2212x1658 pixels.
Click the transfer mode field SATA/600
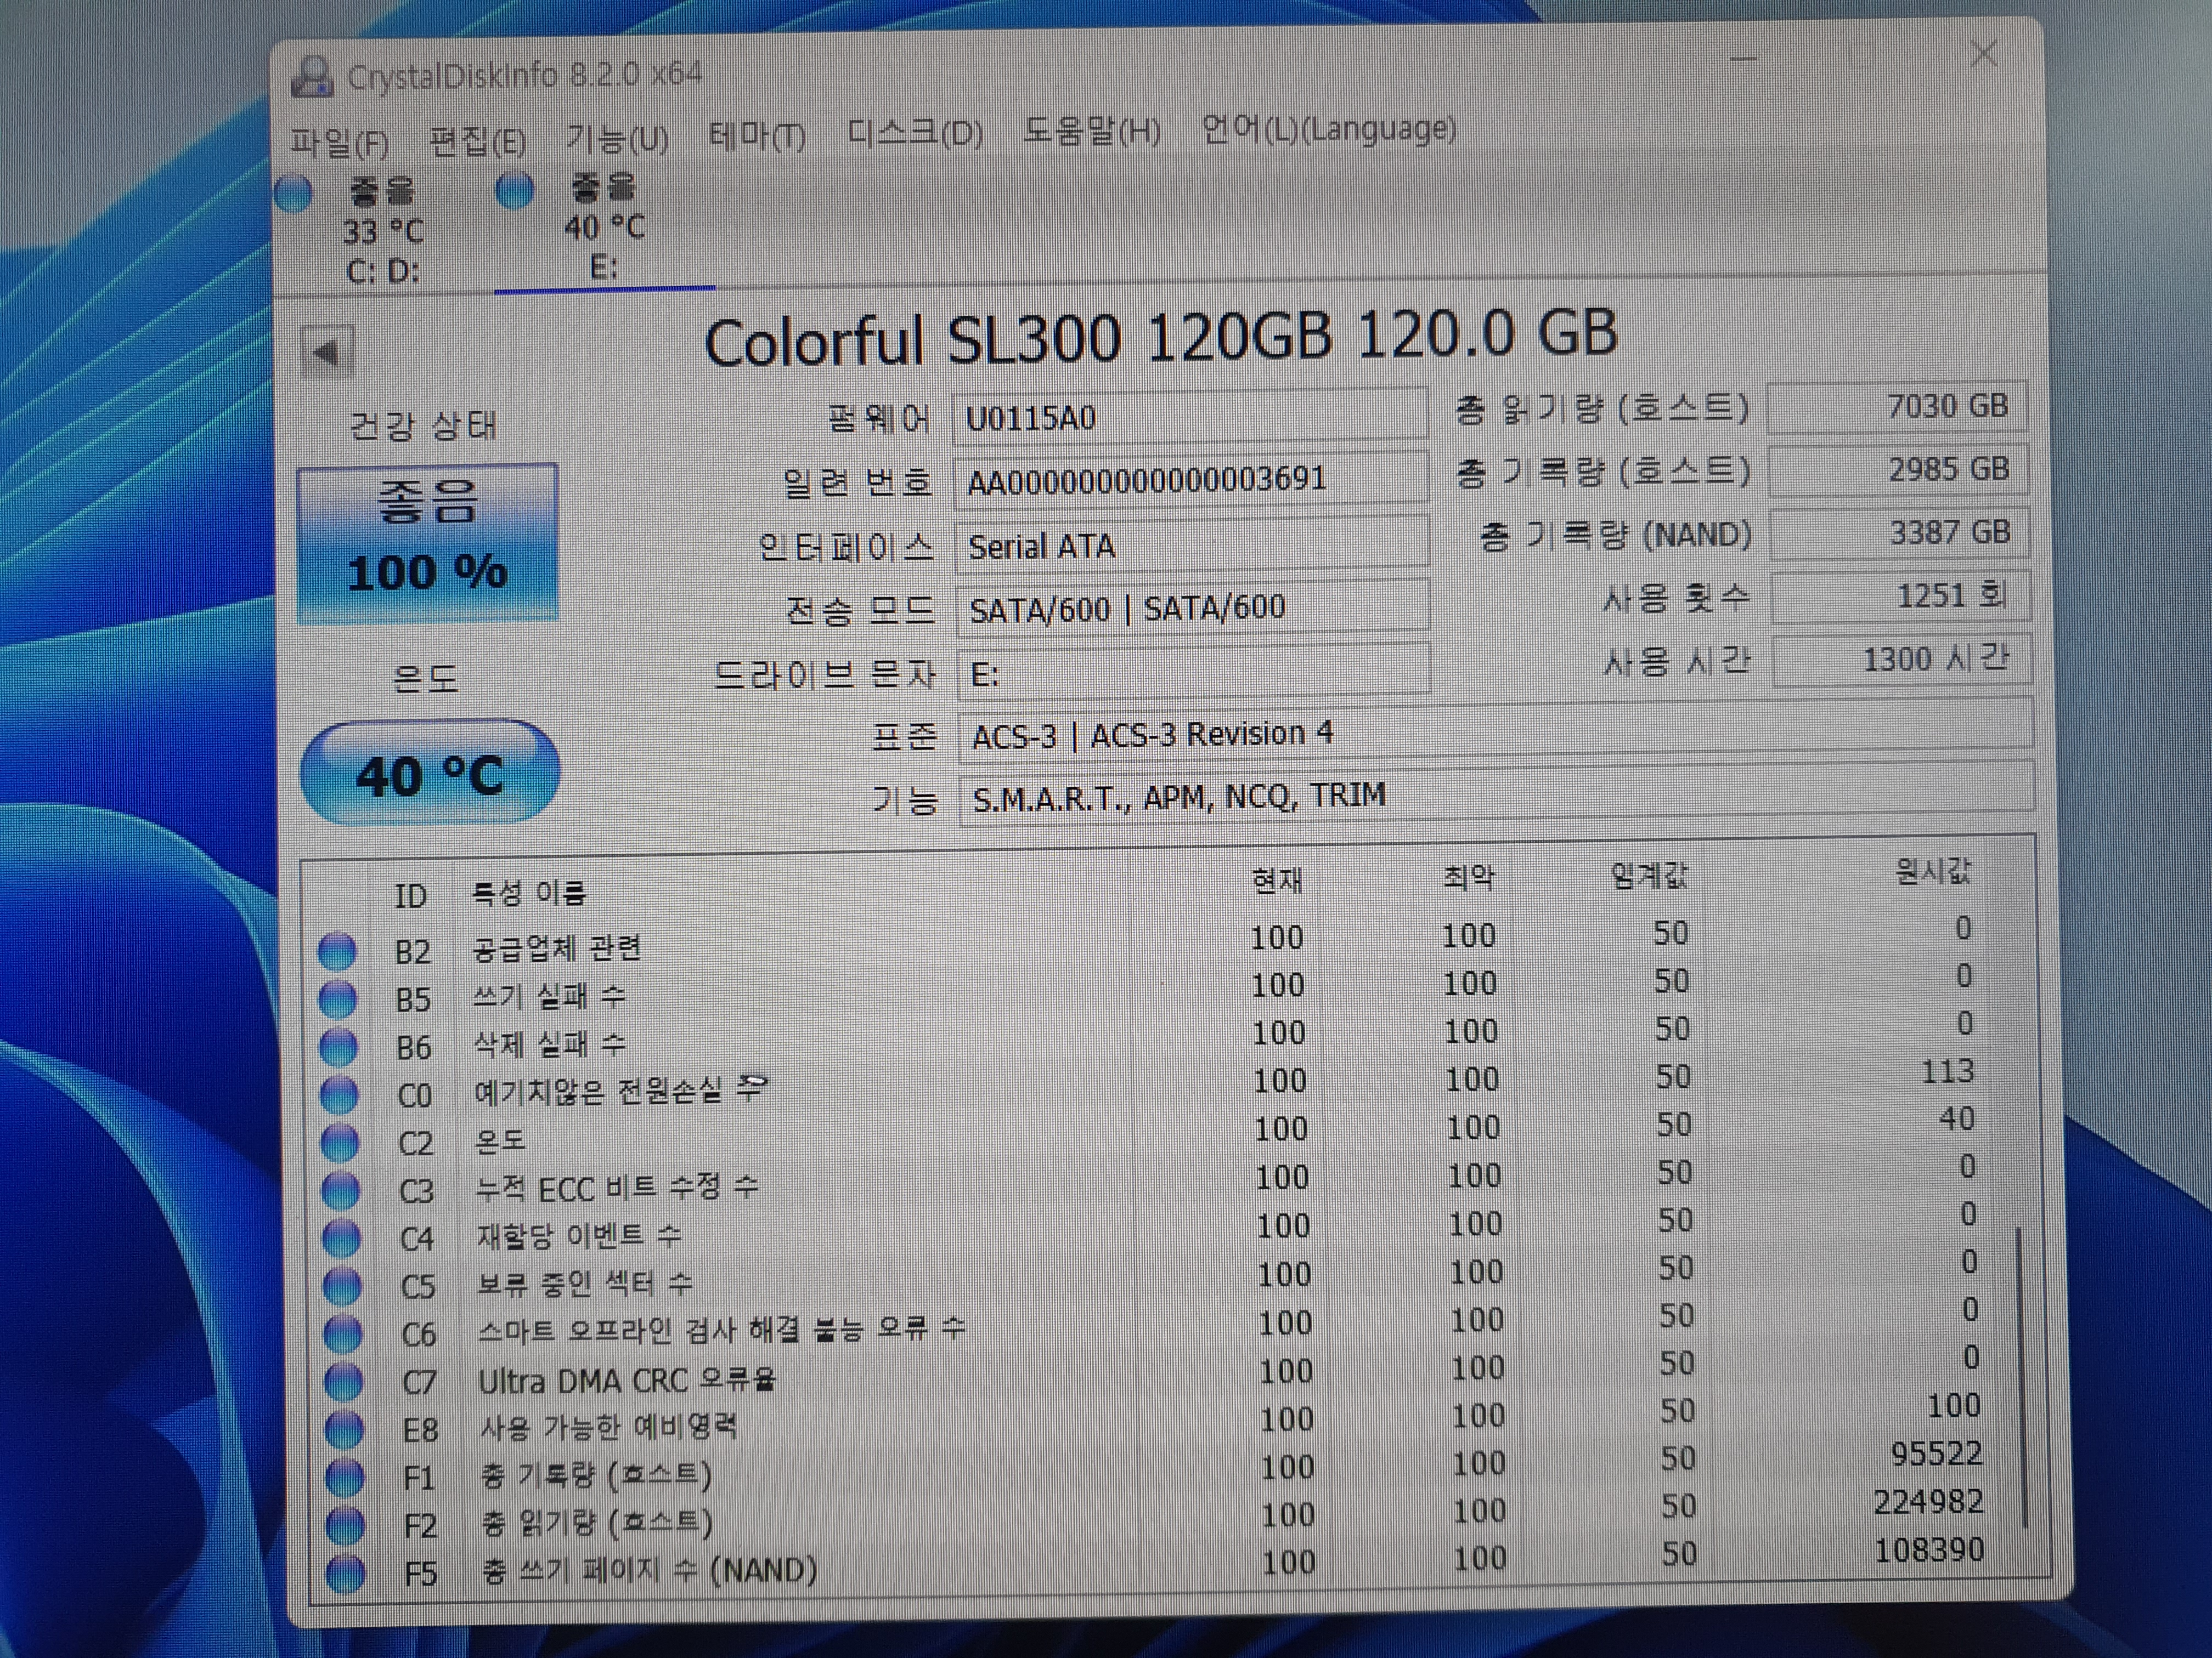[x=1192, y=606]
